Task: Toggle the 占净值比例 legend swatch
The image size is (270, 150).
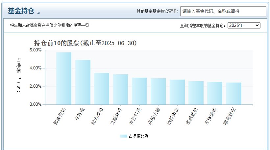Action: tap(124, 136)
